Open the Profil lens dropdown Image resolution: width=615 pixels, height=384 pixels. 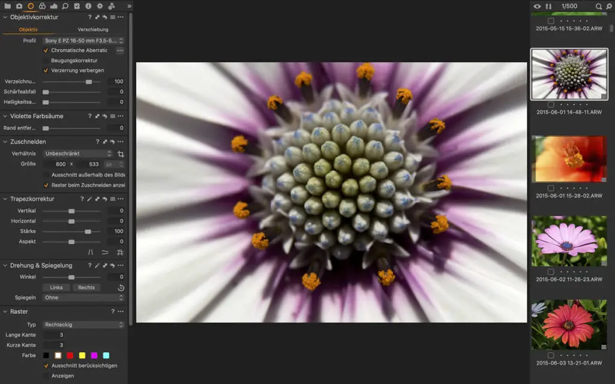tap(83, 40)
